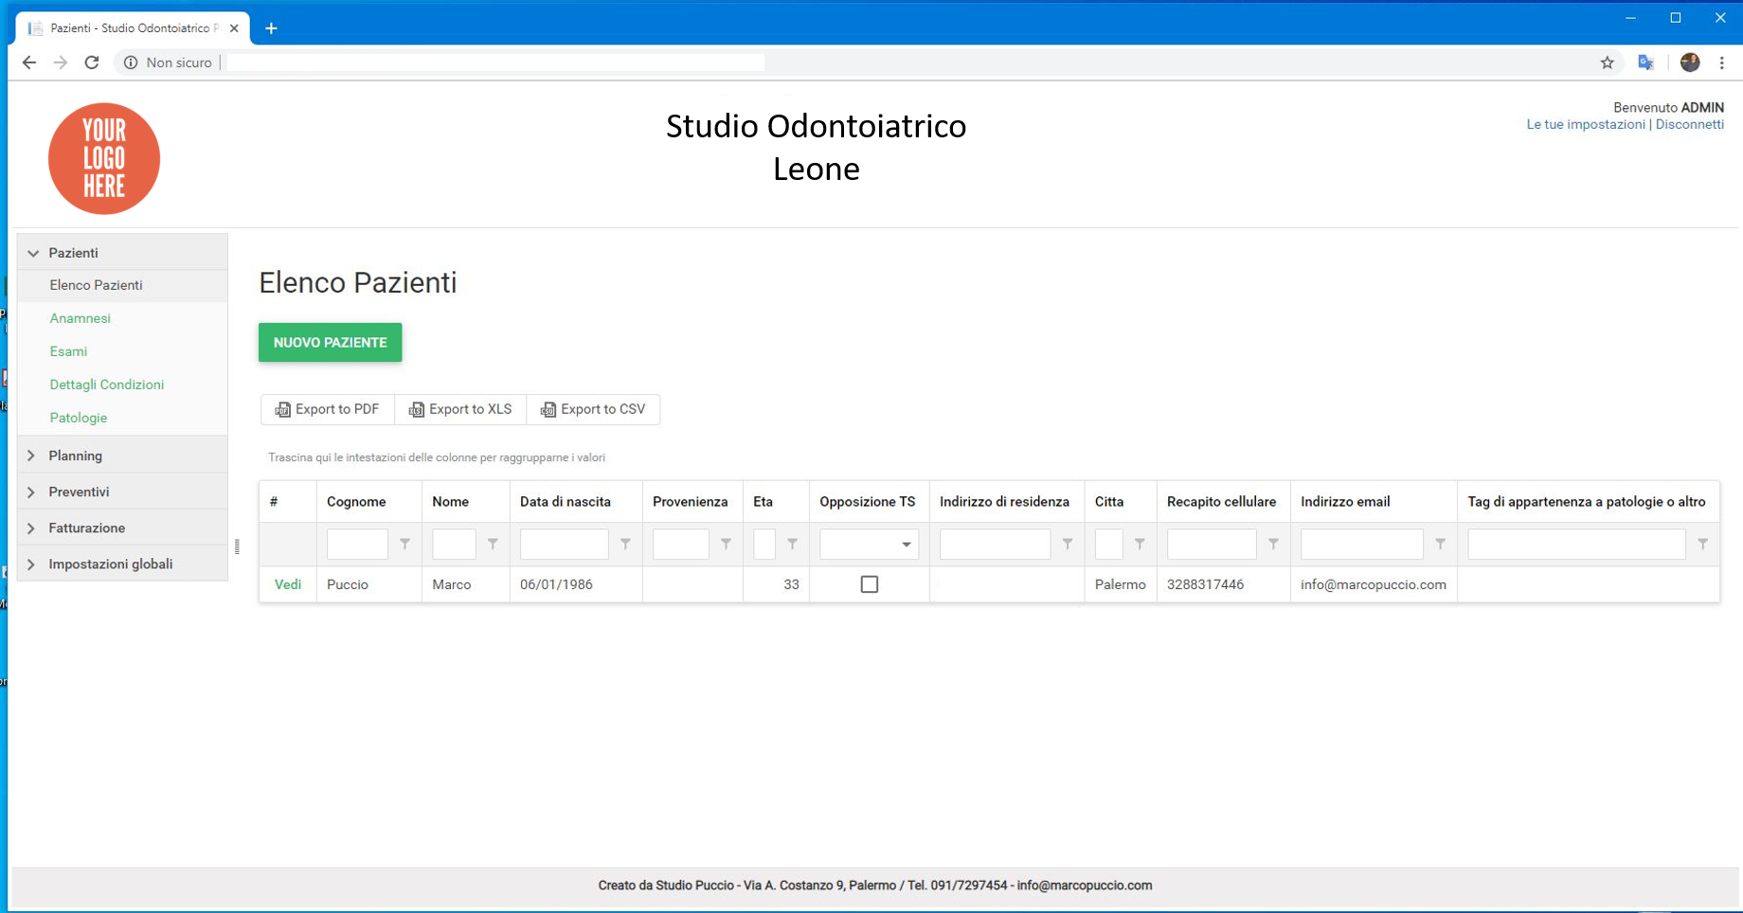
Task: Open Esami in the sidebar
Action: 68,351
